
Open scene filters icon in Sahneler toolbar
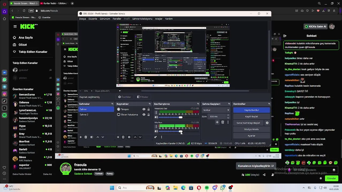point(92,137)
